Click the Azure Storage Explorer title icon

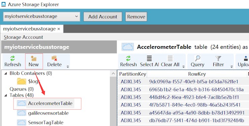tap(3, 4)
